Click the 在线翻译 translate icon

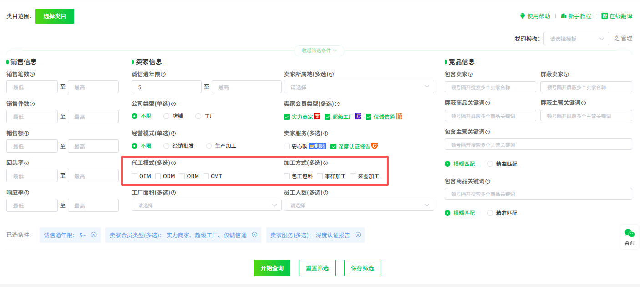604,16
